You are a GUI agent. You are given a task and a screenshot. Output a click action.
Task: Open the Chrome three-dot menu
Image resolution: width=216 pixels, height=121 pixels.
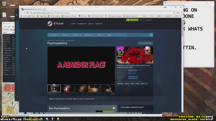(x=181, y=13)
